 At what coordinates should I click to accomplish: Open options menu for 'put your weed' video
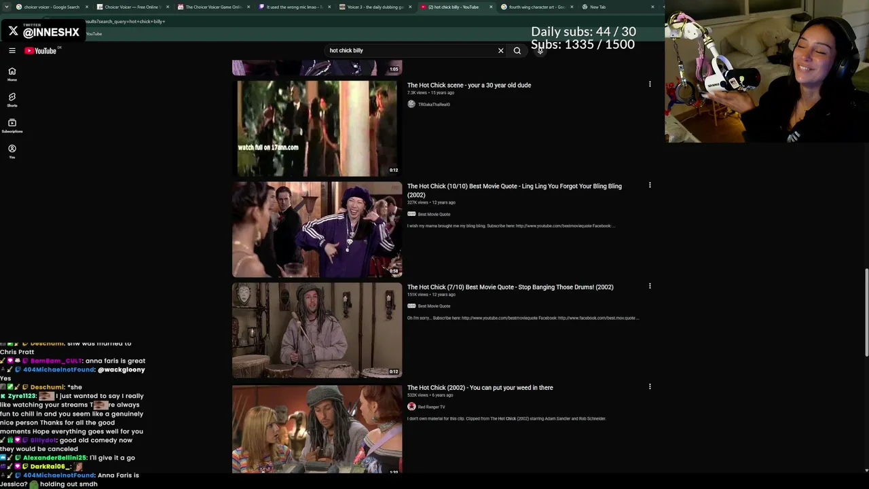[x=650, y=386]
